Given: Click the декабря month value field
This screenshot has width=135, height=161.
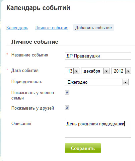Looking at the screenshot, I should [x=92, y=71].
